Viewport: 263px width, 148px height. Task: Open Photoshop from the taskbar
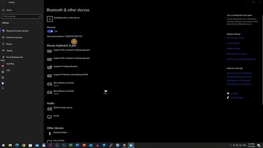pyautogui.click(x=64, y=145)
